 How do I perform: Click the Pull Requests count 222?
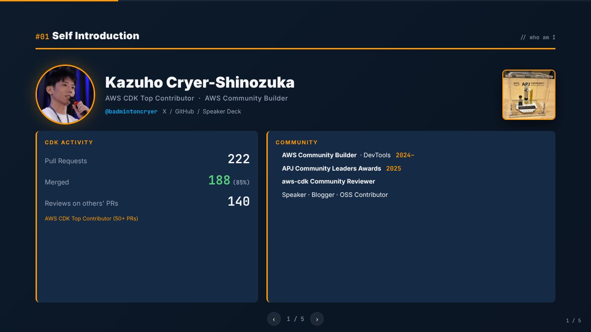click(239, 159)
